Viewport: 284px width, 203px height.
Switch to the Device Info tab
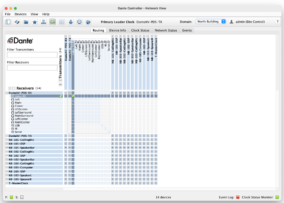click(118, 30)
